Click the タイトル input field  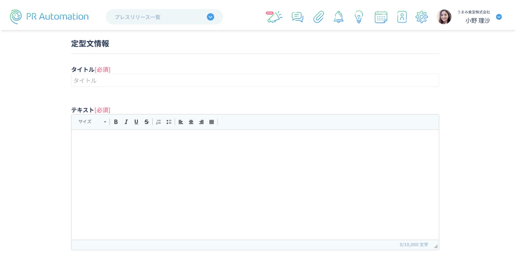click(255, 80)
